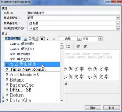Click the 取消 button
This screenshot has width=122, height=112.
112,108
